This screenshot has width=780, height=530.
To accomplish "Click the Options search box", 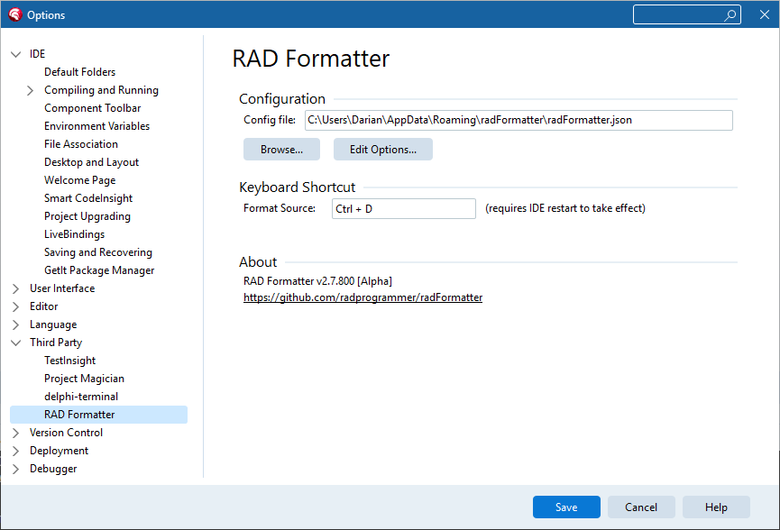I will point(686,15).
